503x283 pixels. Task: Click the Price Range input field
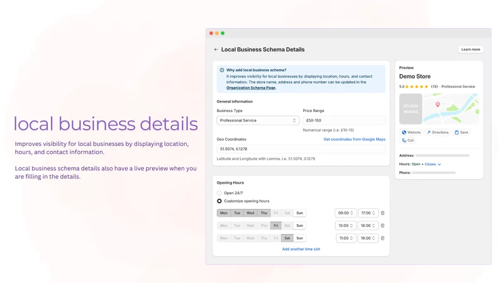click(x=344, y=120)
